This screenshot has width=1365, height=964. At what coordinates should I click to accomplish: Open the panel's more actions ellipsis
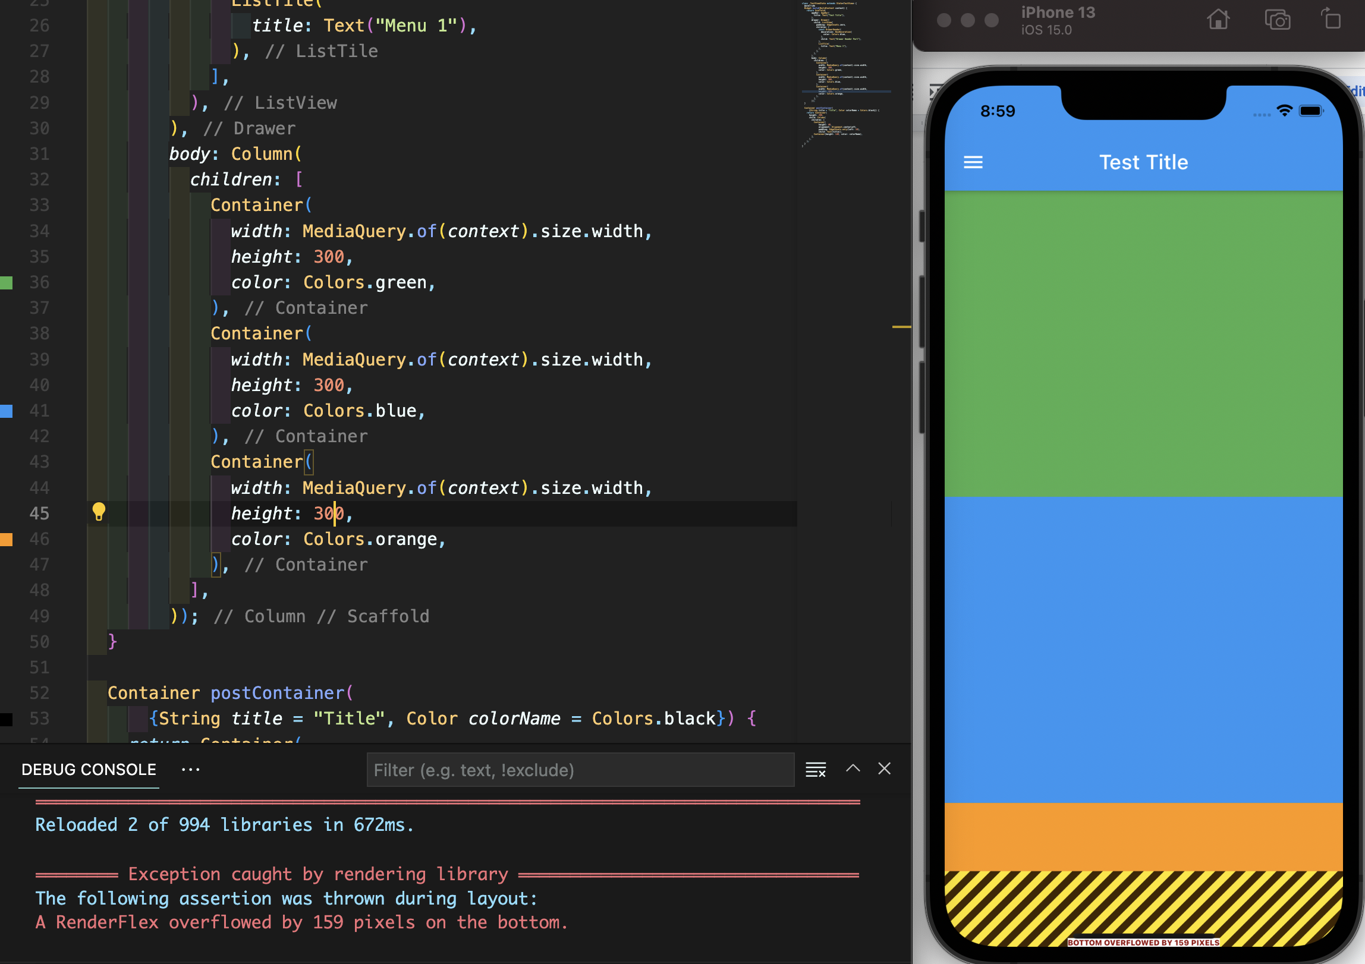[x=190, y=770]
